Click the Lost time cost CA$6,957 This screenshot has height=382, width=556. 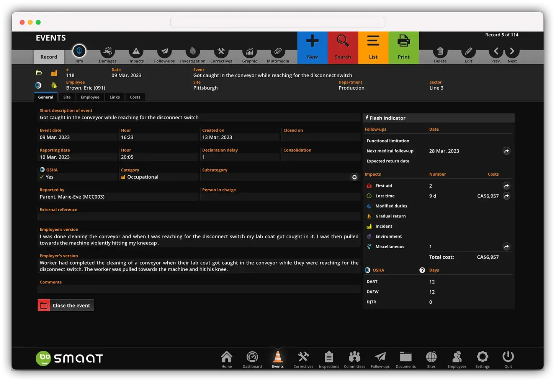pyautogui.click(x=488, y=196)
